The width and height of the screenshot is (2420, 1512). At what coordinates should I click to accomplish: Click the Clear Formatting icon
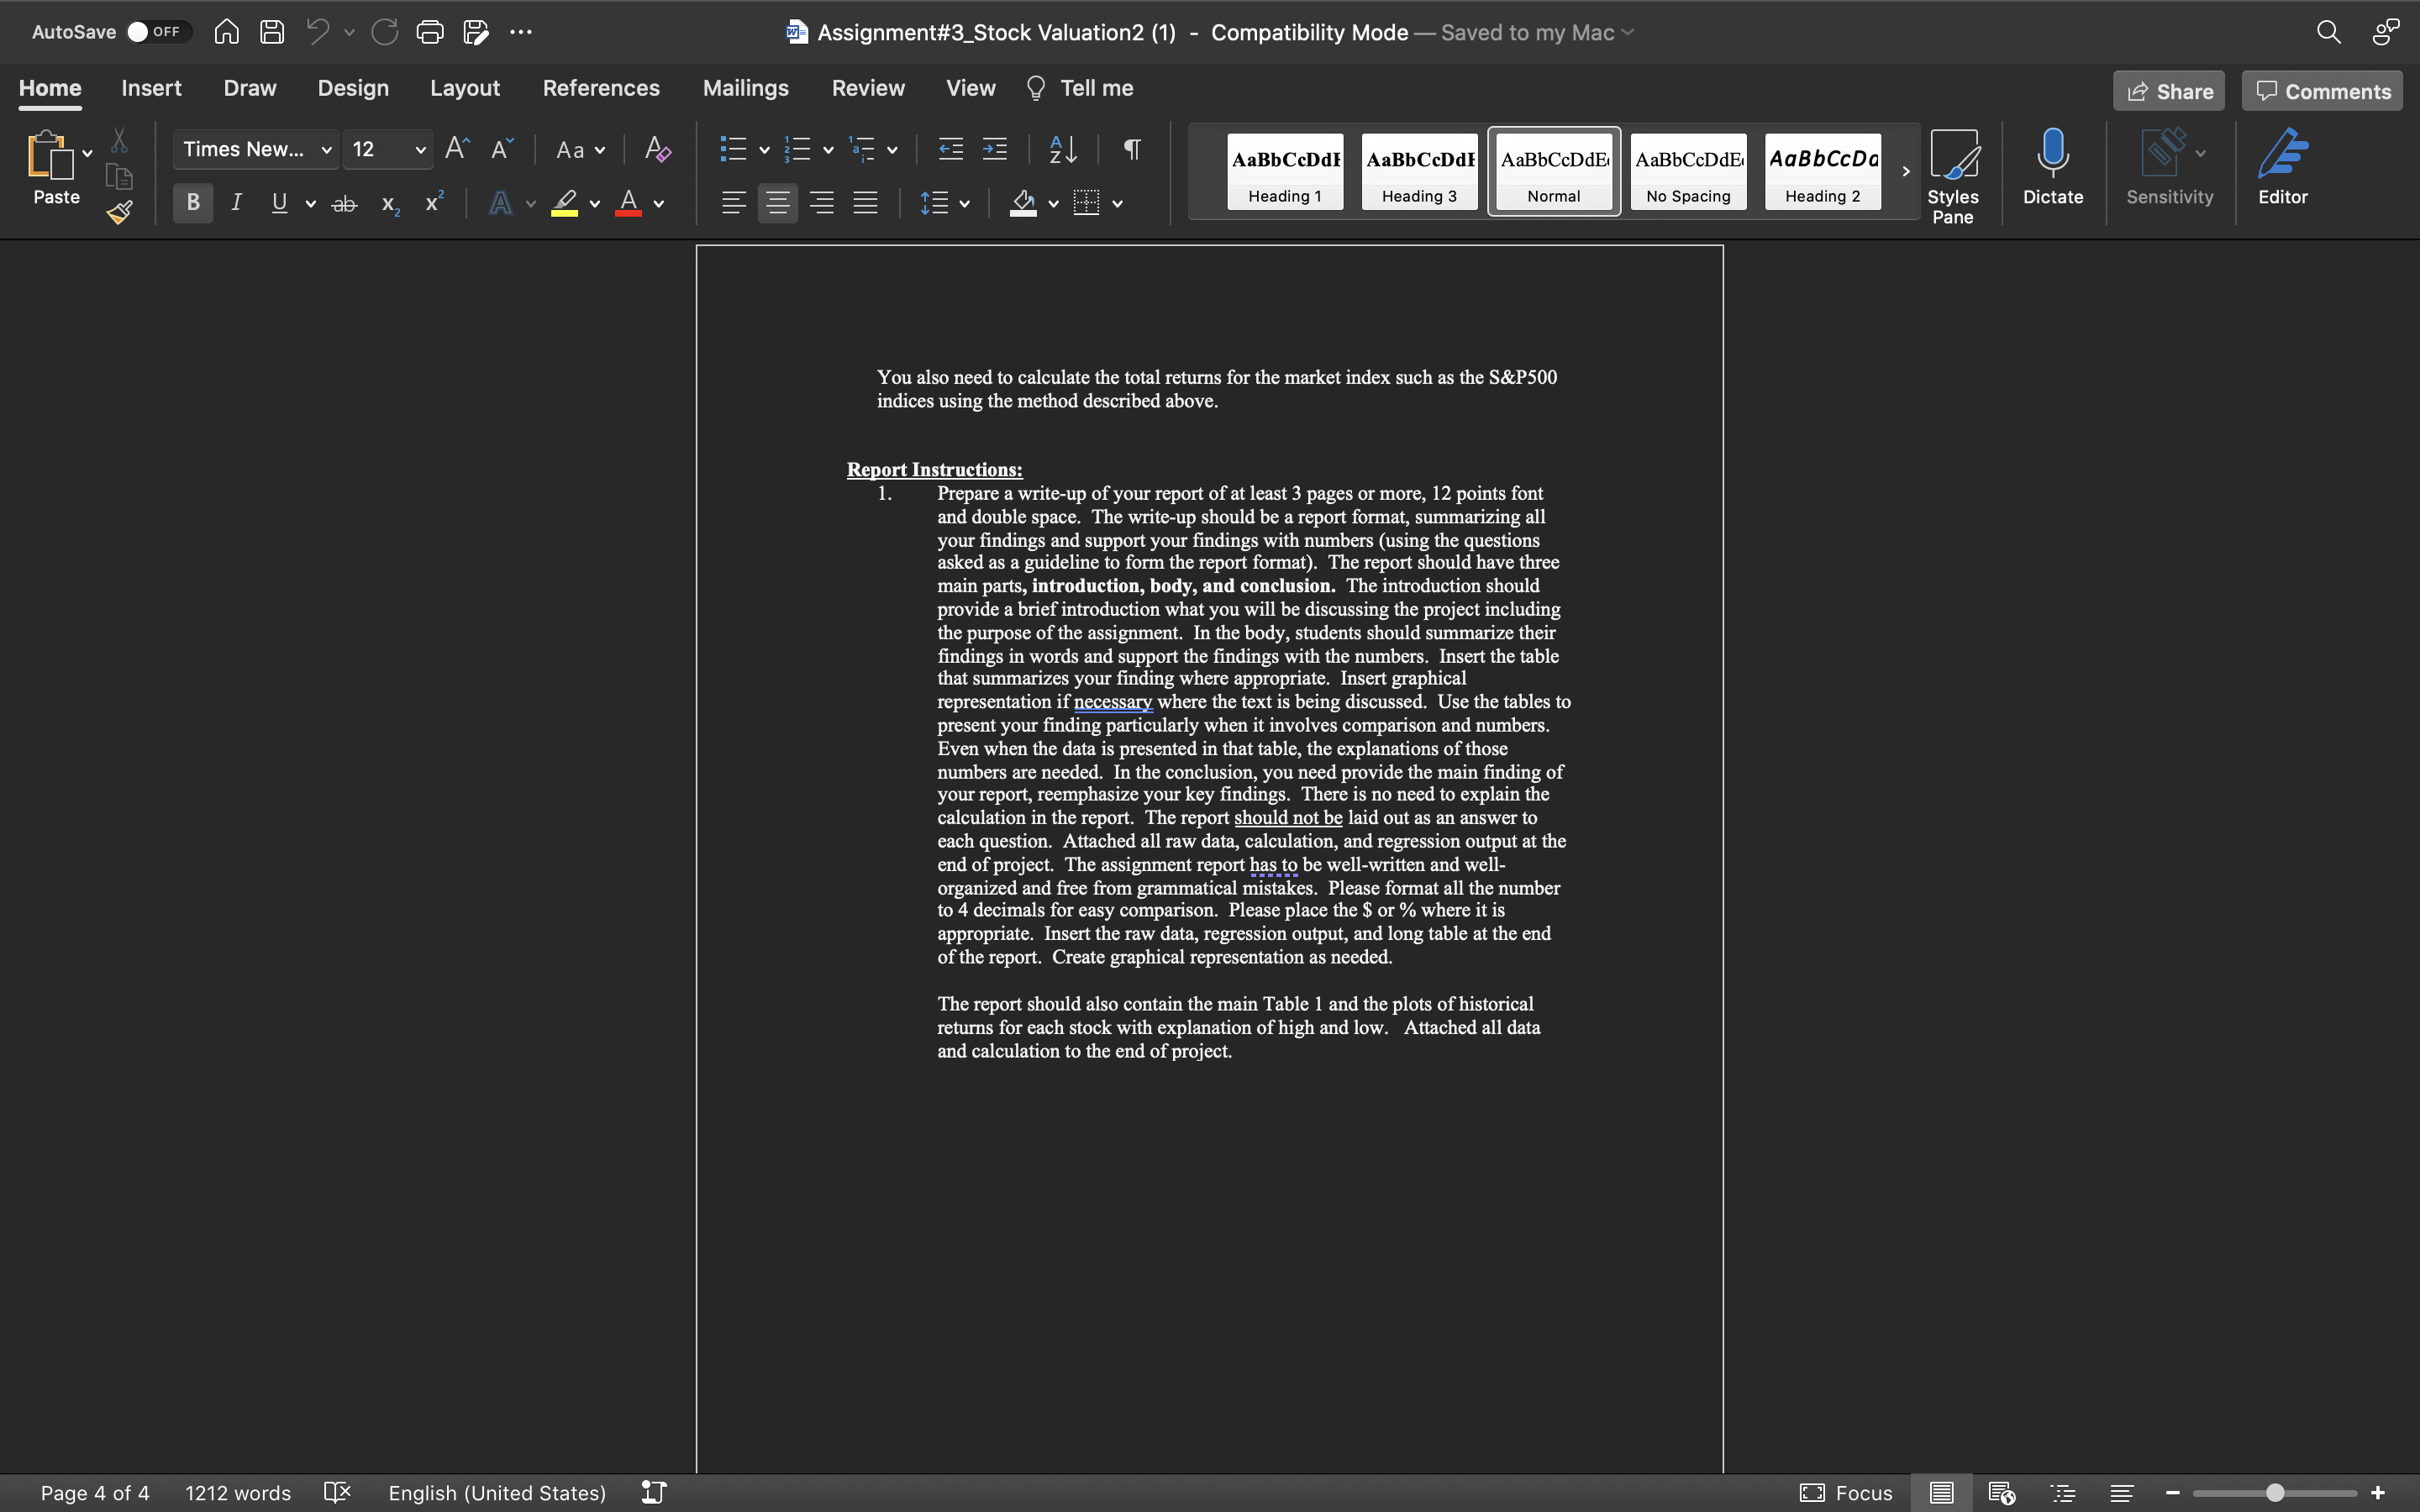point(657,150)
